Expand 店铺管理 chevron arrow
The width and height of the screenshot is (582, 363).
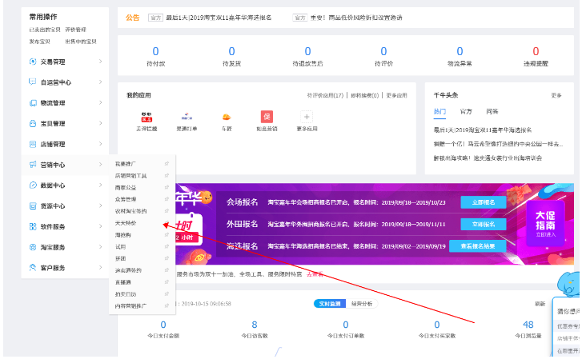100,143
